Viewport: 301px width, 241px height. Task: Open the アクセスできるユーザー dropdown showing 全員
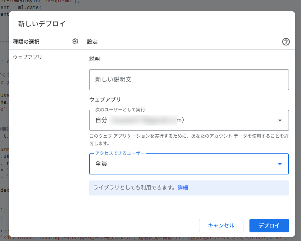coord(189,164)
